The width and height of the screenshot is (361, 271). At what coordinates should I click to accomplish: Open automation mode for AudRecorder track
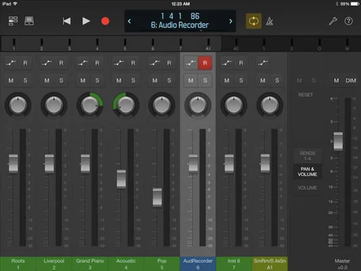click(x=191, y=62)
